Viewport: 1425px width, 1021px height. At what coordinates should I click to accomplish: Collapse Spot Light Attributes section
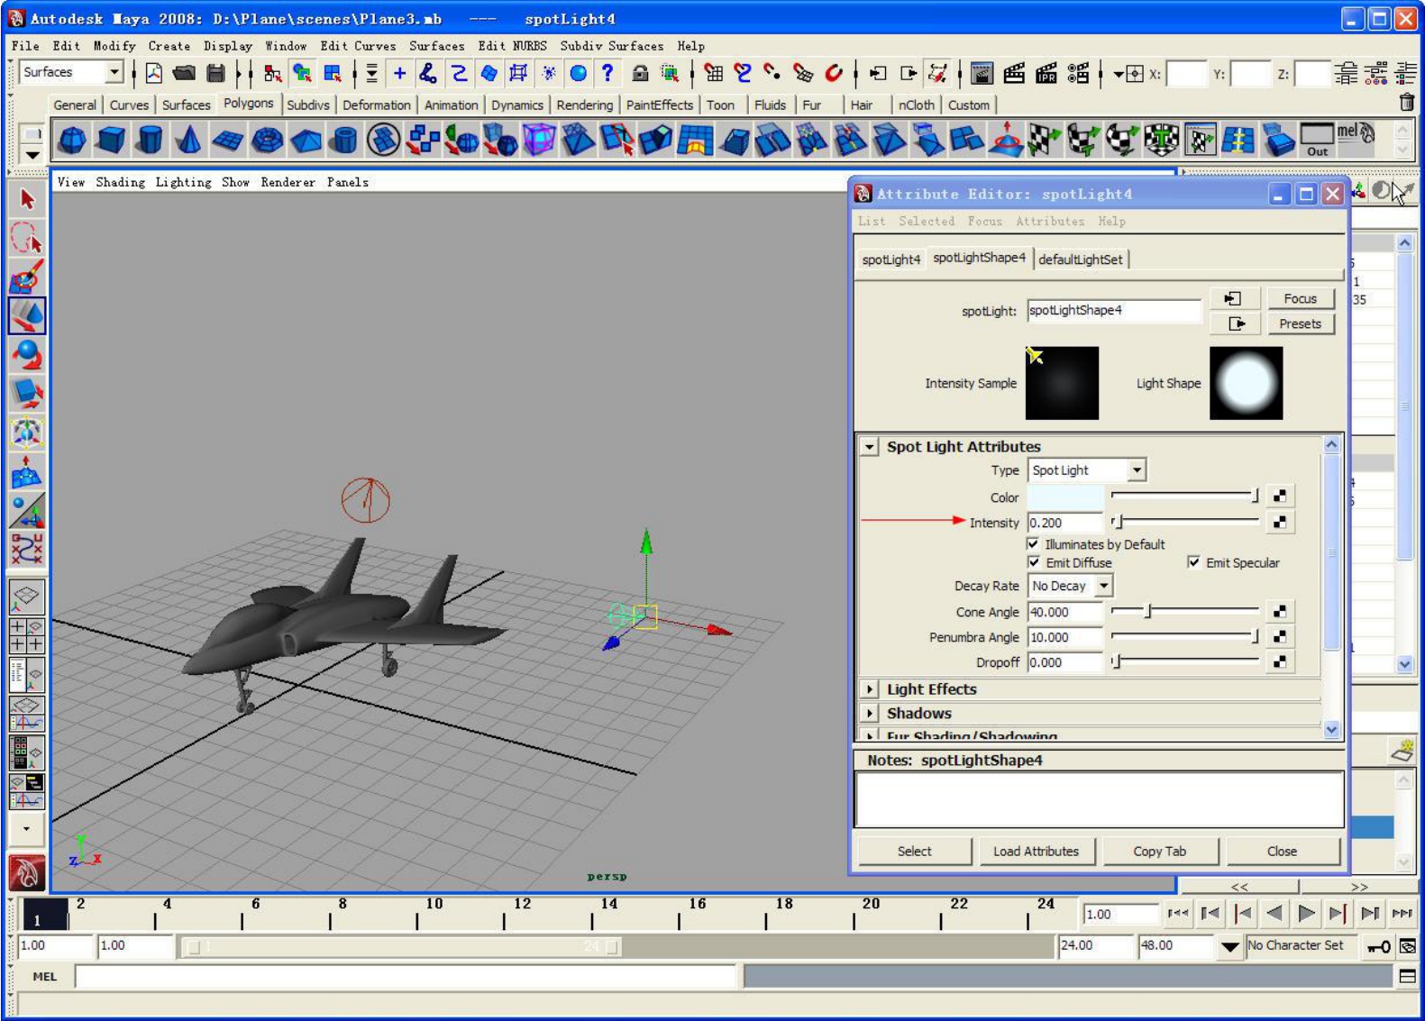pos(869,447)
